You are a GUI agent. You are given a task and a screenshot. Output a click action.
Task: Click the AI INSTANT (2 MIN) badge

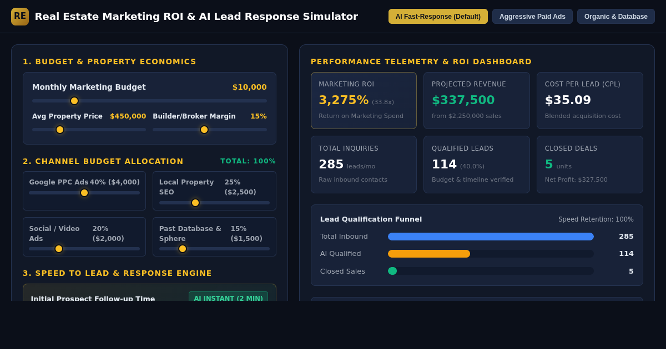pyautogui.click(x=228, y=296)
